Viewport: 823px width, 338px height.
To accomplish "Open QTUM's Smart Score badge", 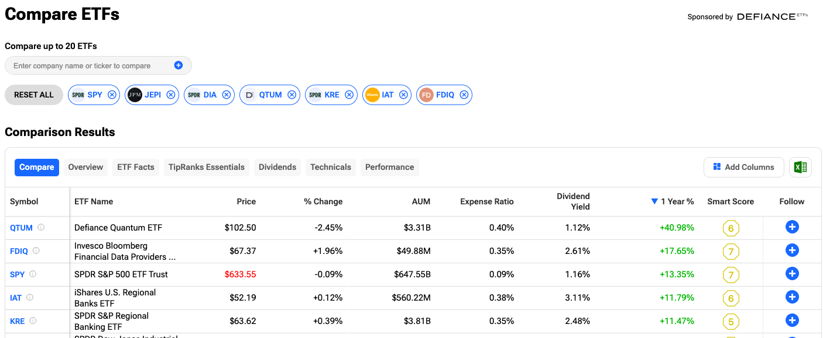I will coord(731,228).
